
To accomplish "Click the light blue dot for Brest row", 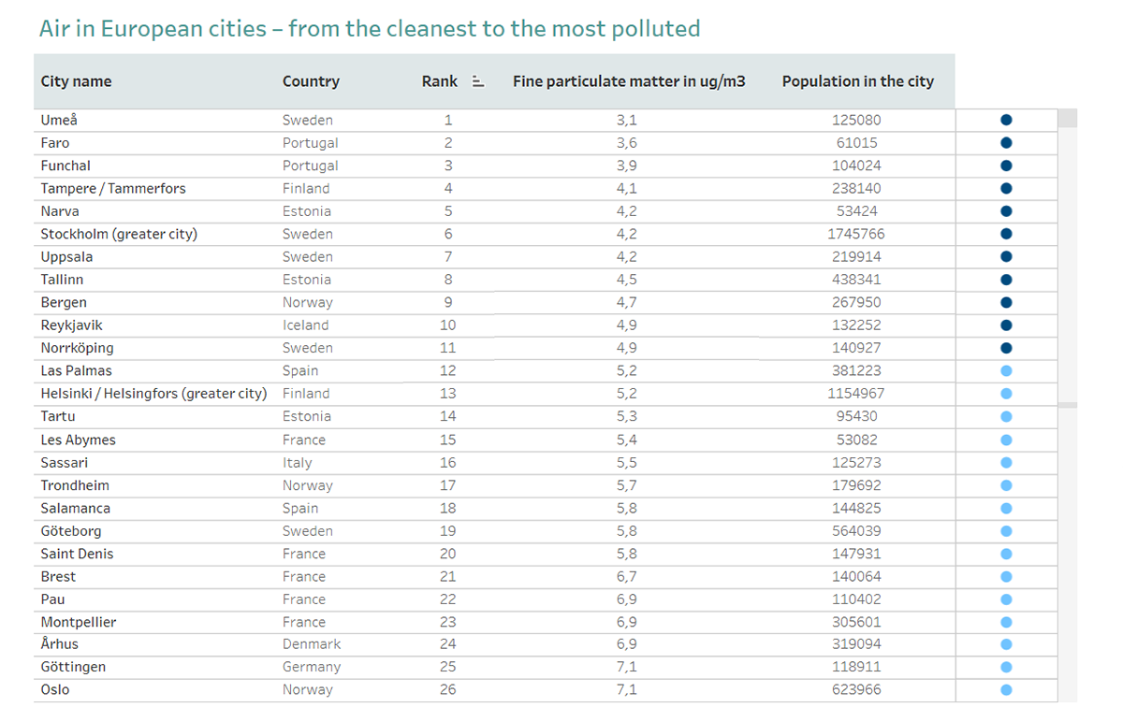I will pos(1006,576).
